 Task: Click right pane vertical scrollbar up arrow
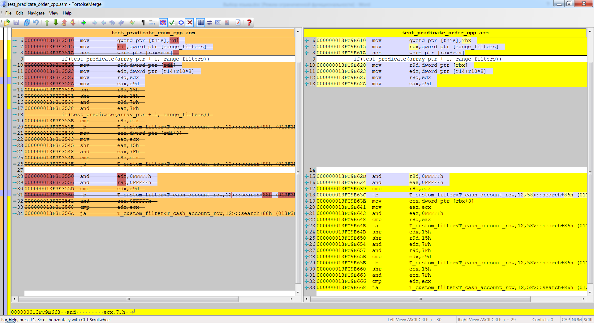pyautogui.click(x=590, y=31)
